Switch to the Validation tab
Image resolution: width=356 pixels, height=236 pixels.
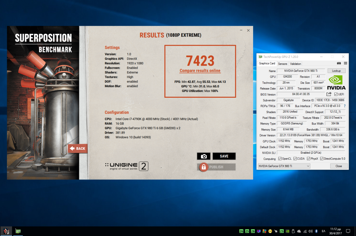[295, 64]
